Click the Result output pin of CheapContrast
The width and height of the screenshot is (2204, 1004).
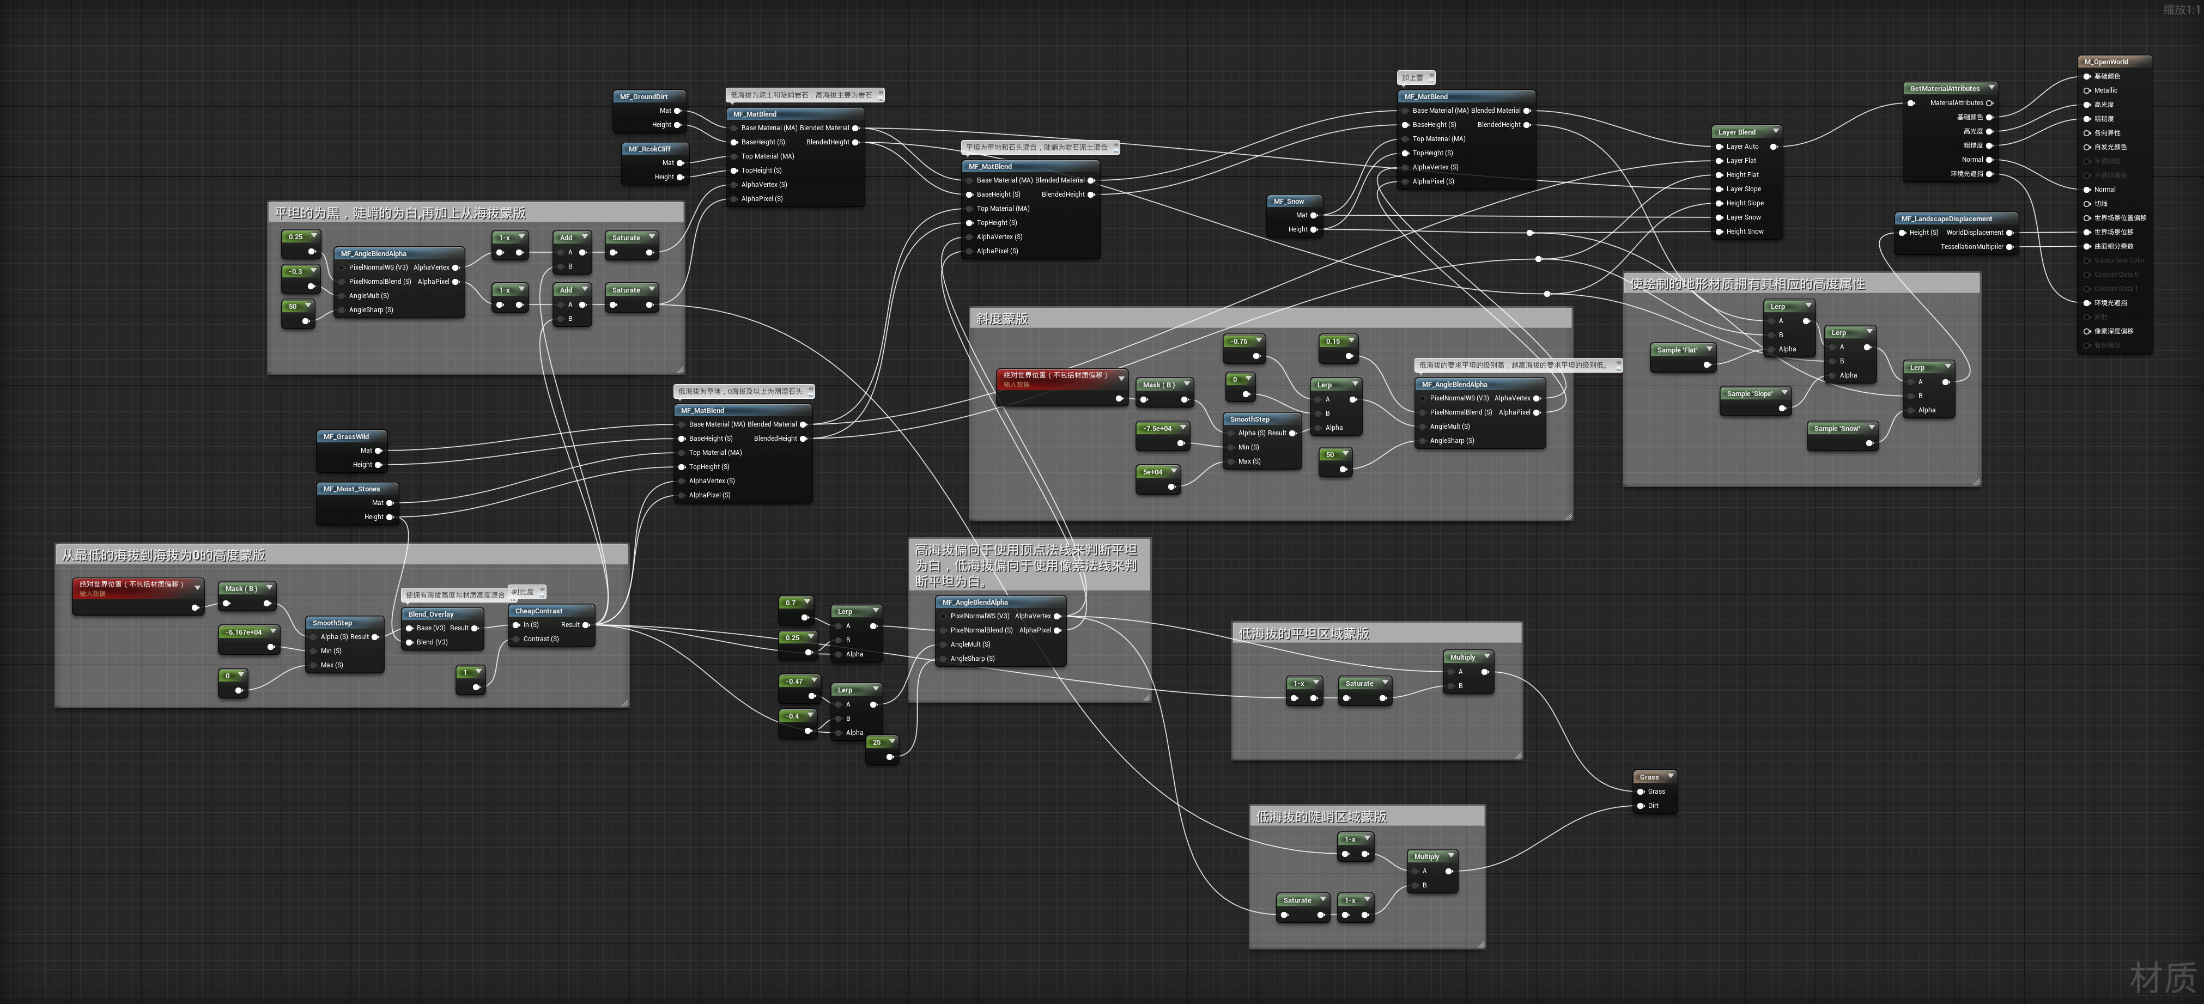[x=586, y=624]
